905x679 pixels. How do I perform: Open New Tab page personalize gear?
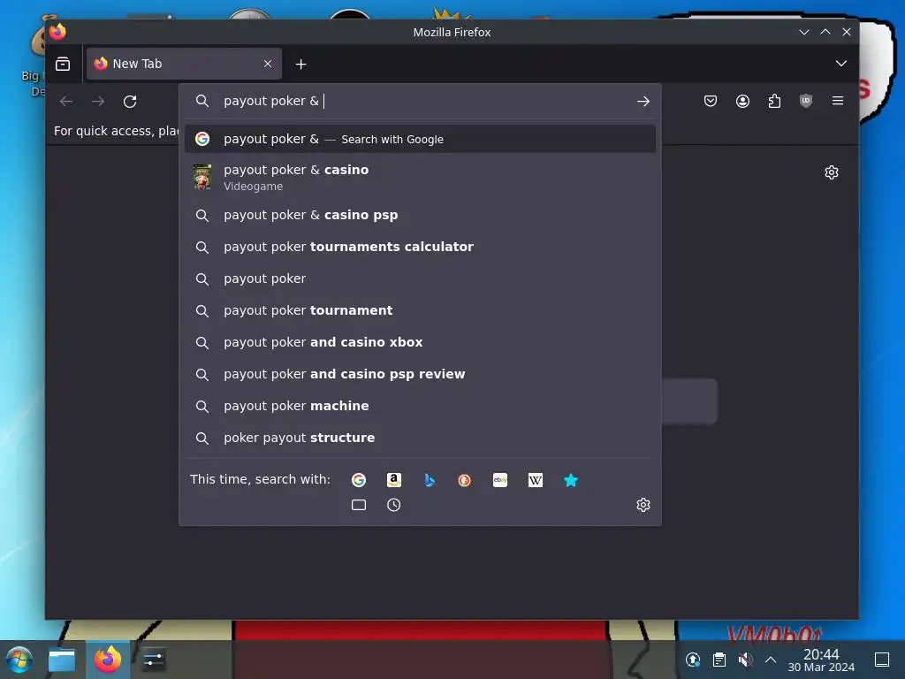[x=831, y=172]
